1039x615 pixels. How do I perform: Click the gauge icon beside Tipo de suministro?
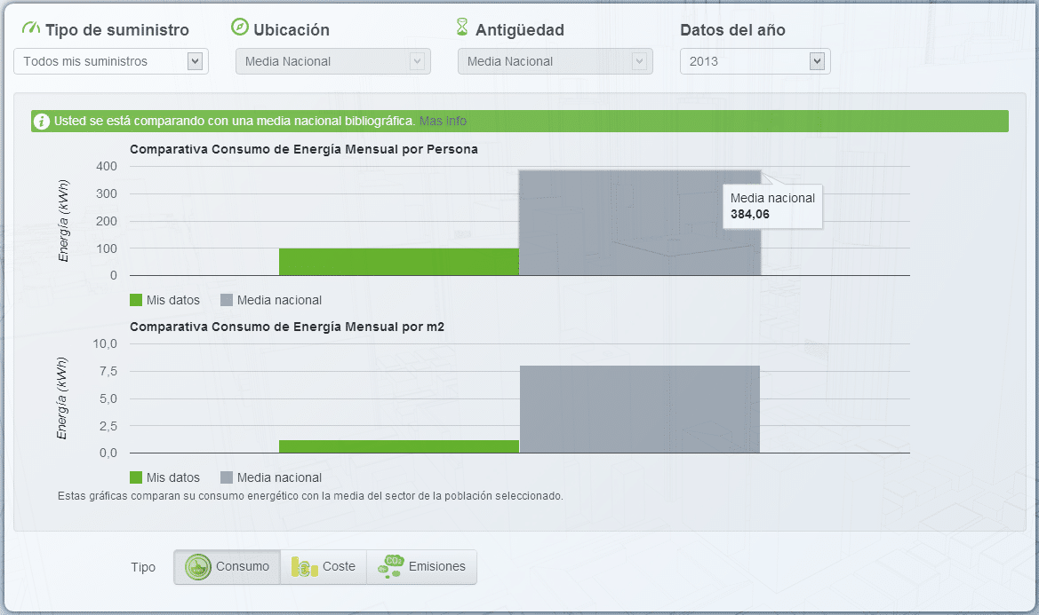[31, 28]
